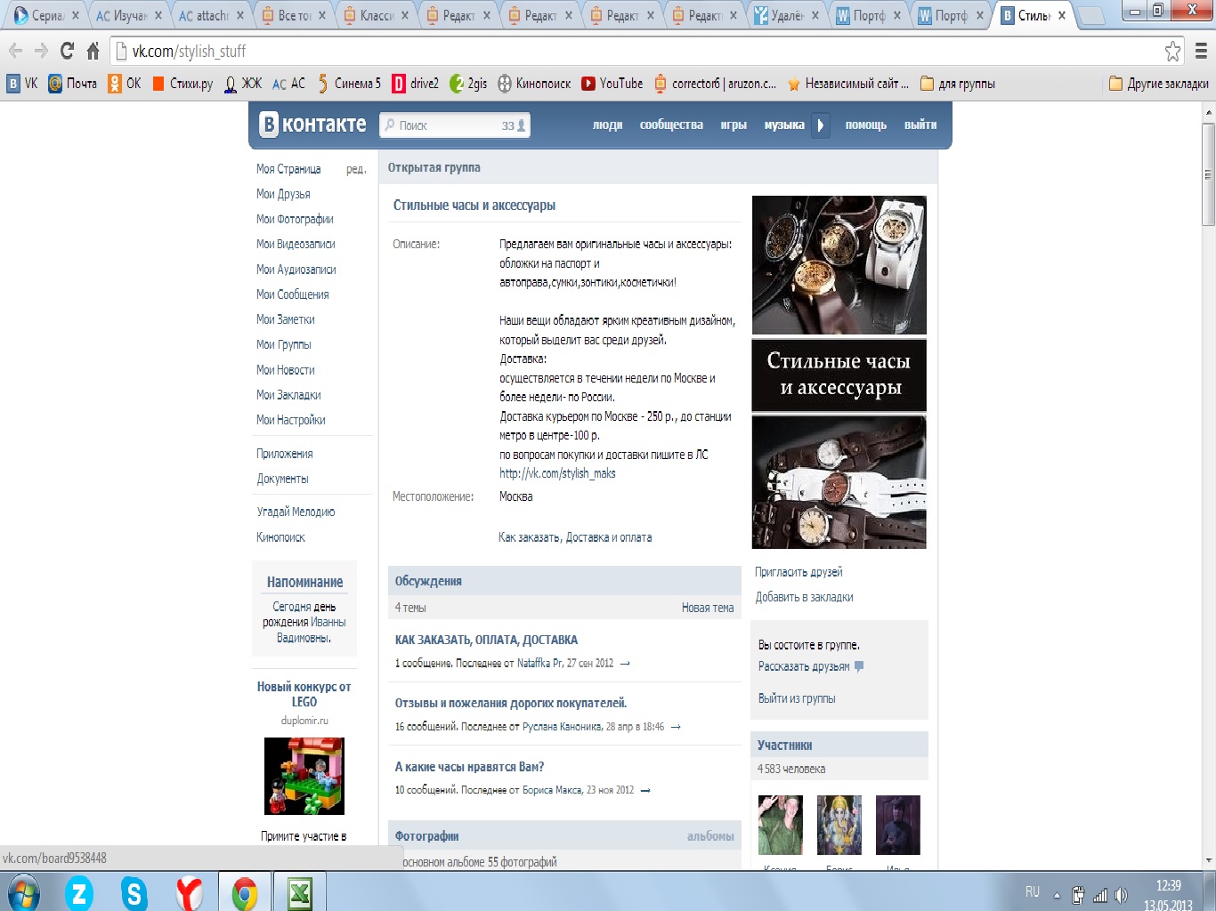1216x911 pixels.
Task: Click the выйти logout link in header
Action: click(x=920, y=125)
